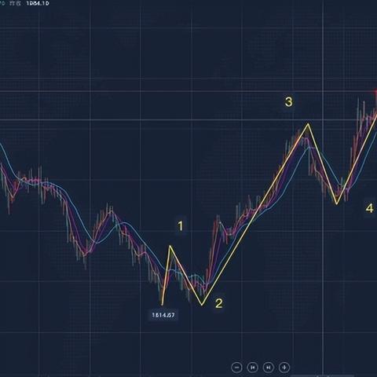Viewport: 377px width, 377px height.
Task: Click the 1814.67 low price tag
Action: pyautogui.click(x=163, y=315)
